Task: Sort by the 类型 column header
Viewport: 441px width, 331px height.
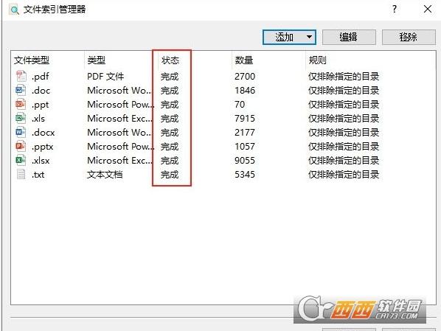Action: (x=96, y=60)
